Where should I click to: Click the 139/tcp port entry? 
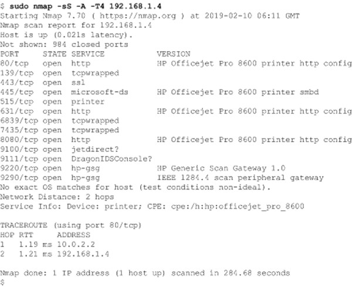tap(14, 73)
